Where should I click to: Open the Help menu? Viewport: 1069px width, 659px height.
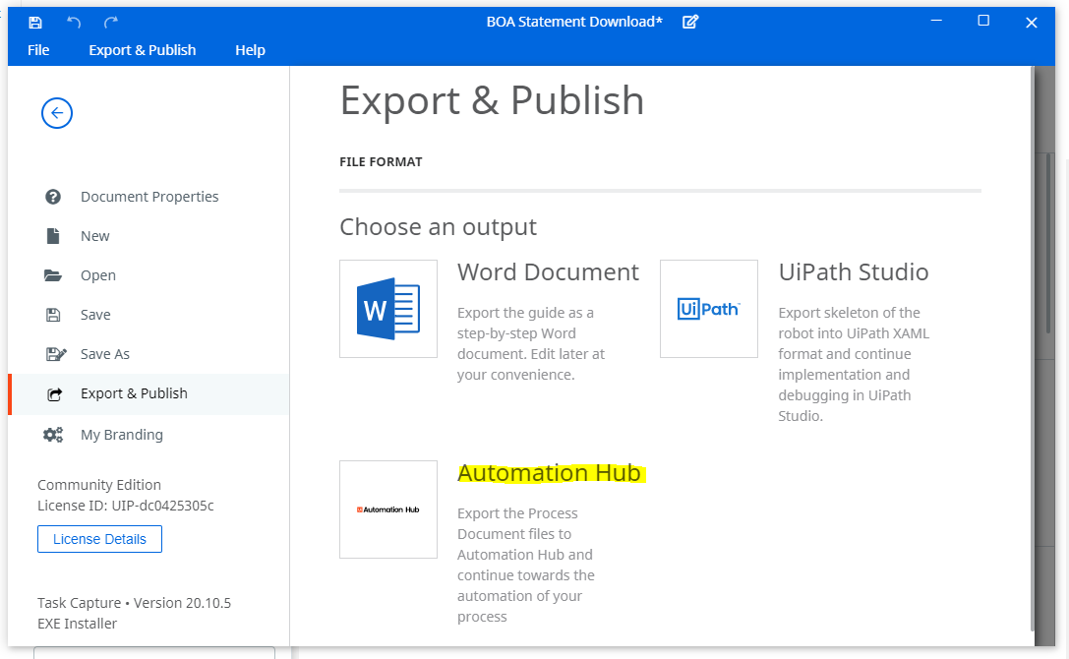pos(250,50)
